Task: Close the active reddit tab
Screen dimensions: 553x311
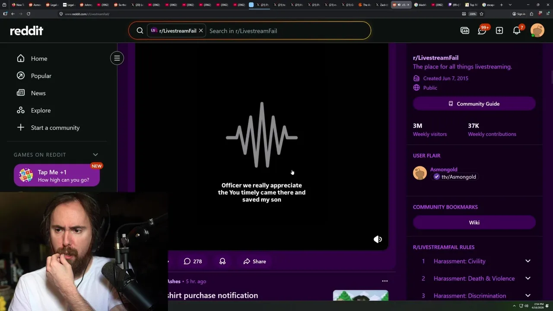Action: tap(408, 5)
